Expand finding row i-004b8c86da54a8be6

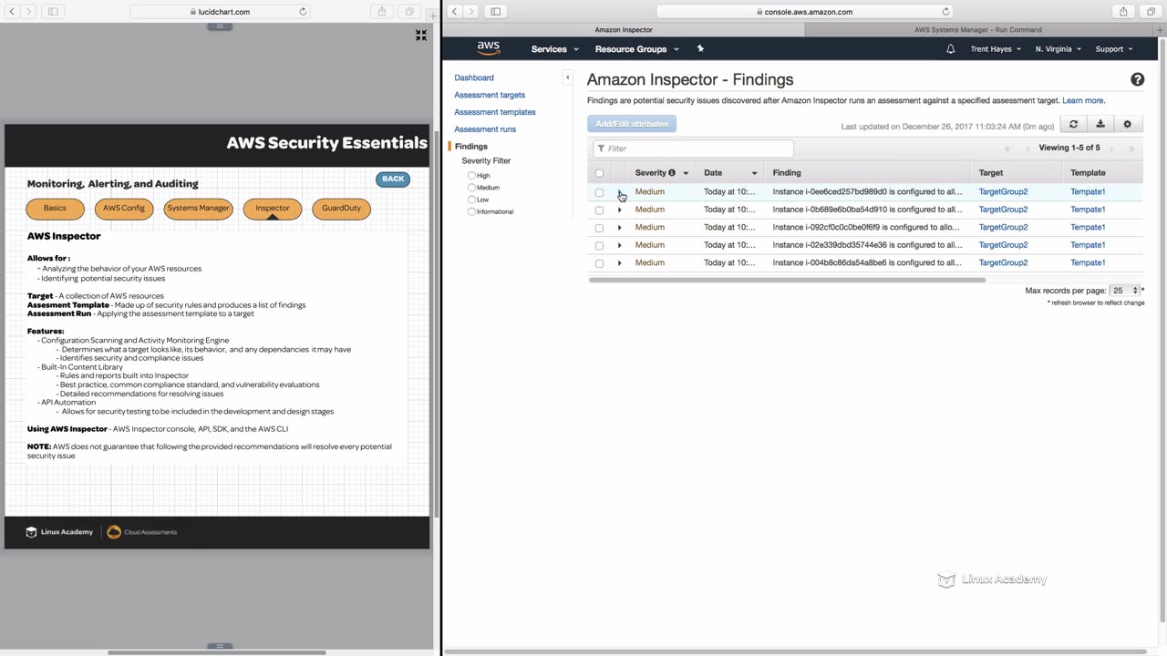pos(619,263)
